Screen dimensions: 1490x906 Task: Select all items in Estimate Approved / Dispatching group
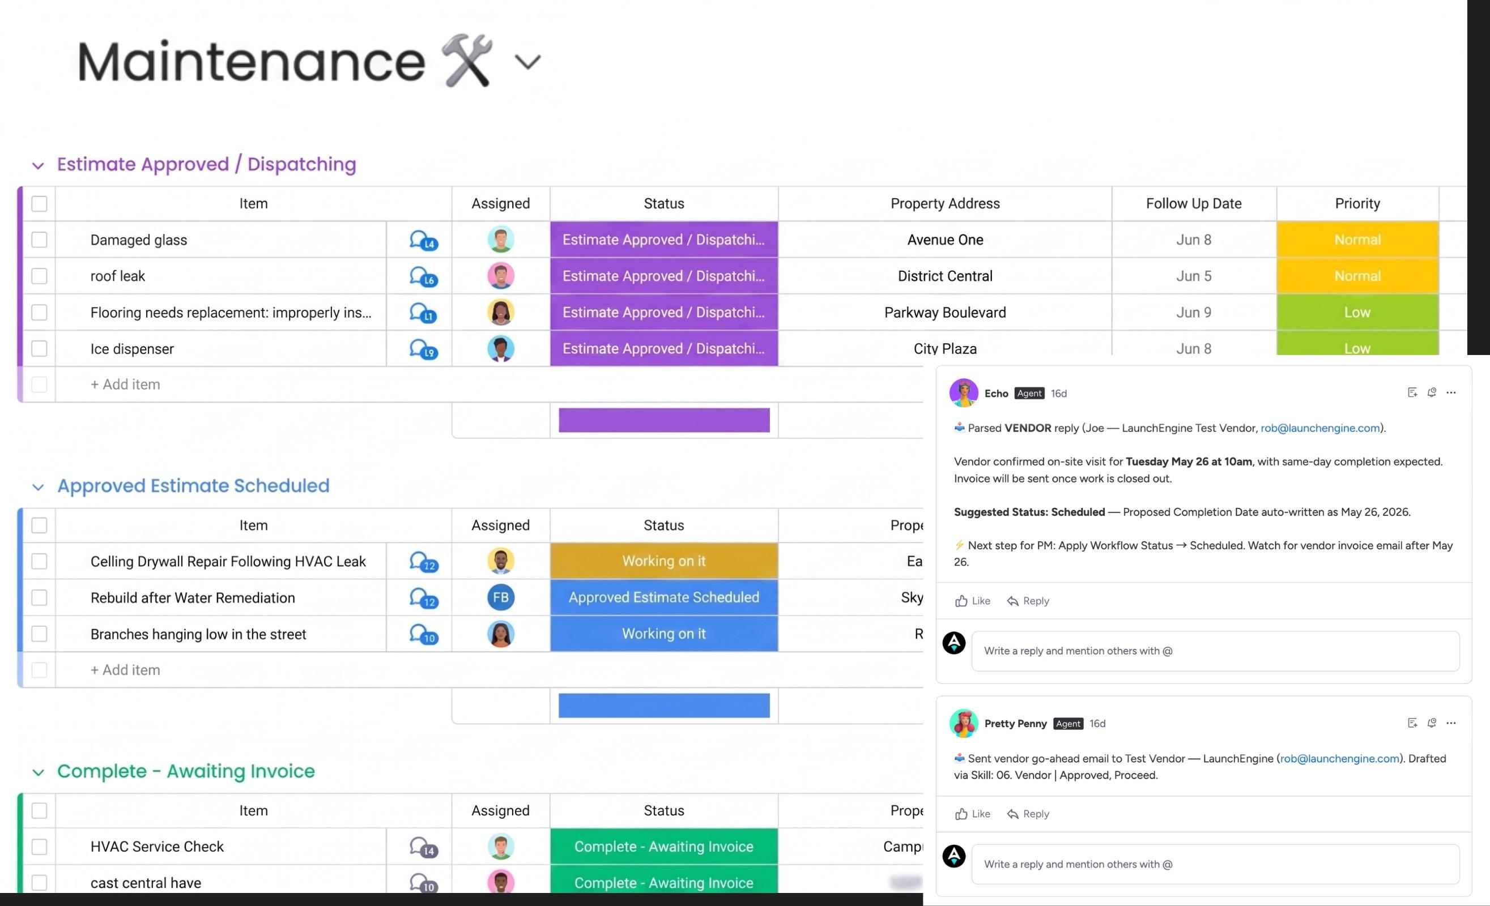[x=39, y=204]
